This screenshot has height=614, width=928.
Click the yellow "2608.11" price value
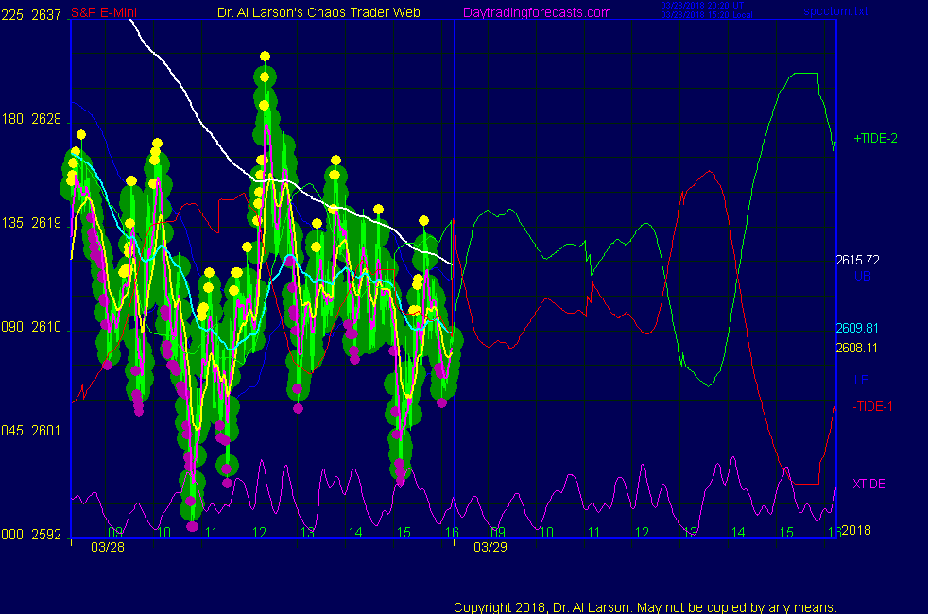(856, 348)
